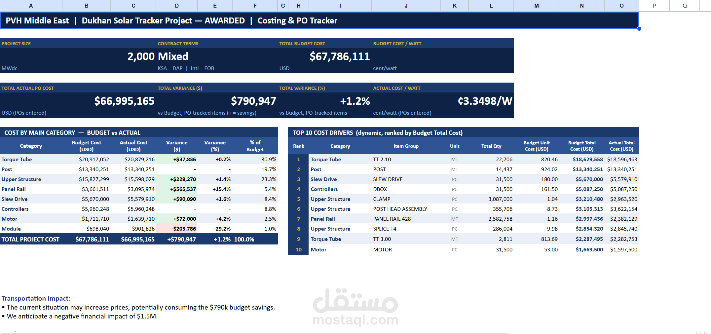
Task: Select column D header
Action: [x=177, y=6]
